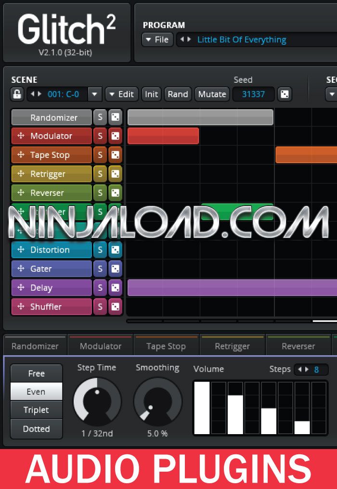Screen dimensions: 337x489
Task: Click the dice icon beside Seed 31337
Action: coord(285,94)
